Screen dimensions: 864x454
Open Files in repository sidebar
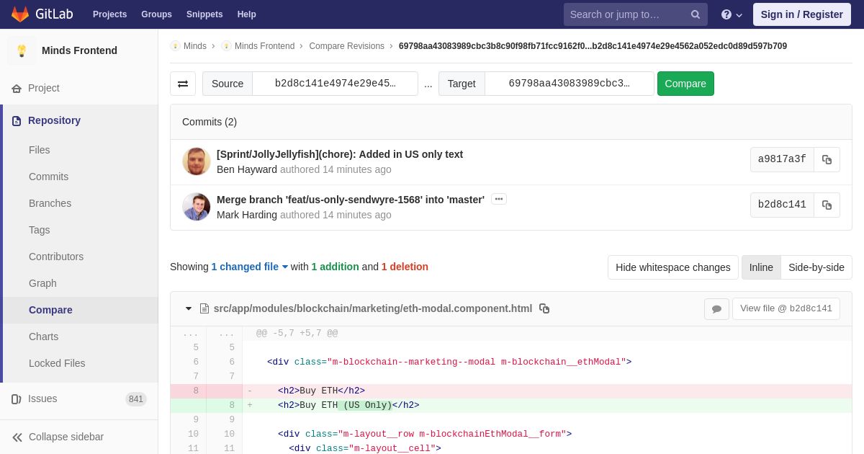40,150
